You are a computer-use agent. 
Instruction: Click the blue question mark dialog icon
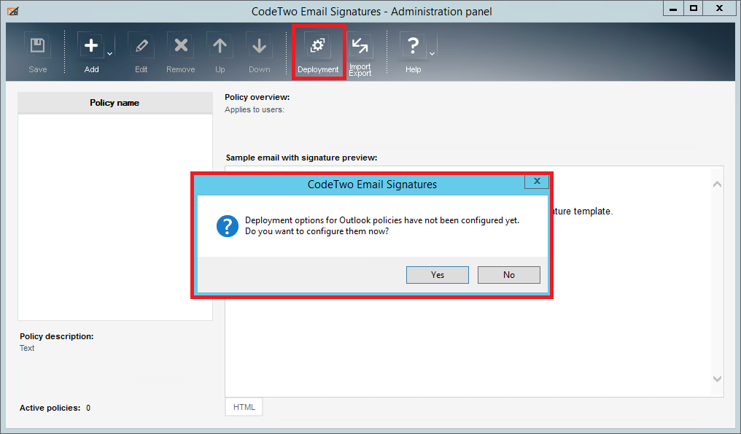228,226
